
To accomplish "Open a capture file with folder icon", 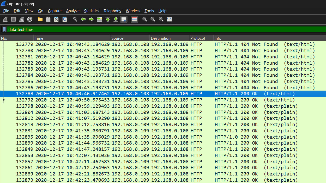I will coord(40,19).
